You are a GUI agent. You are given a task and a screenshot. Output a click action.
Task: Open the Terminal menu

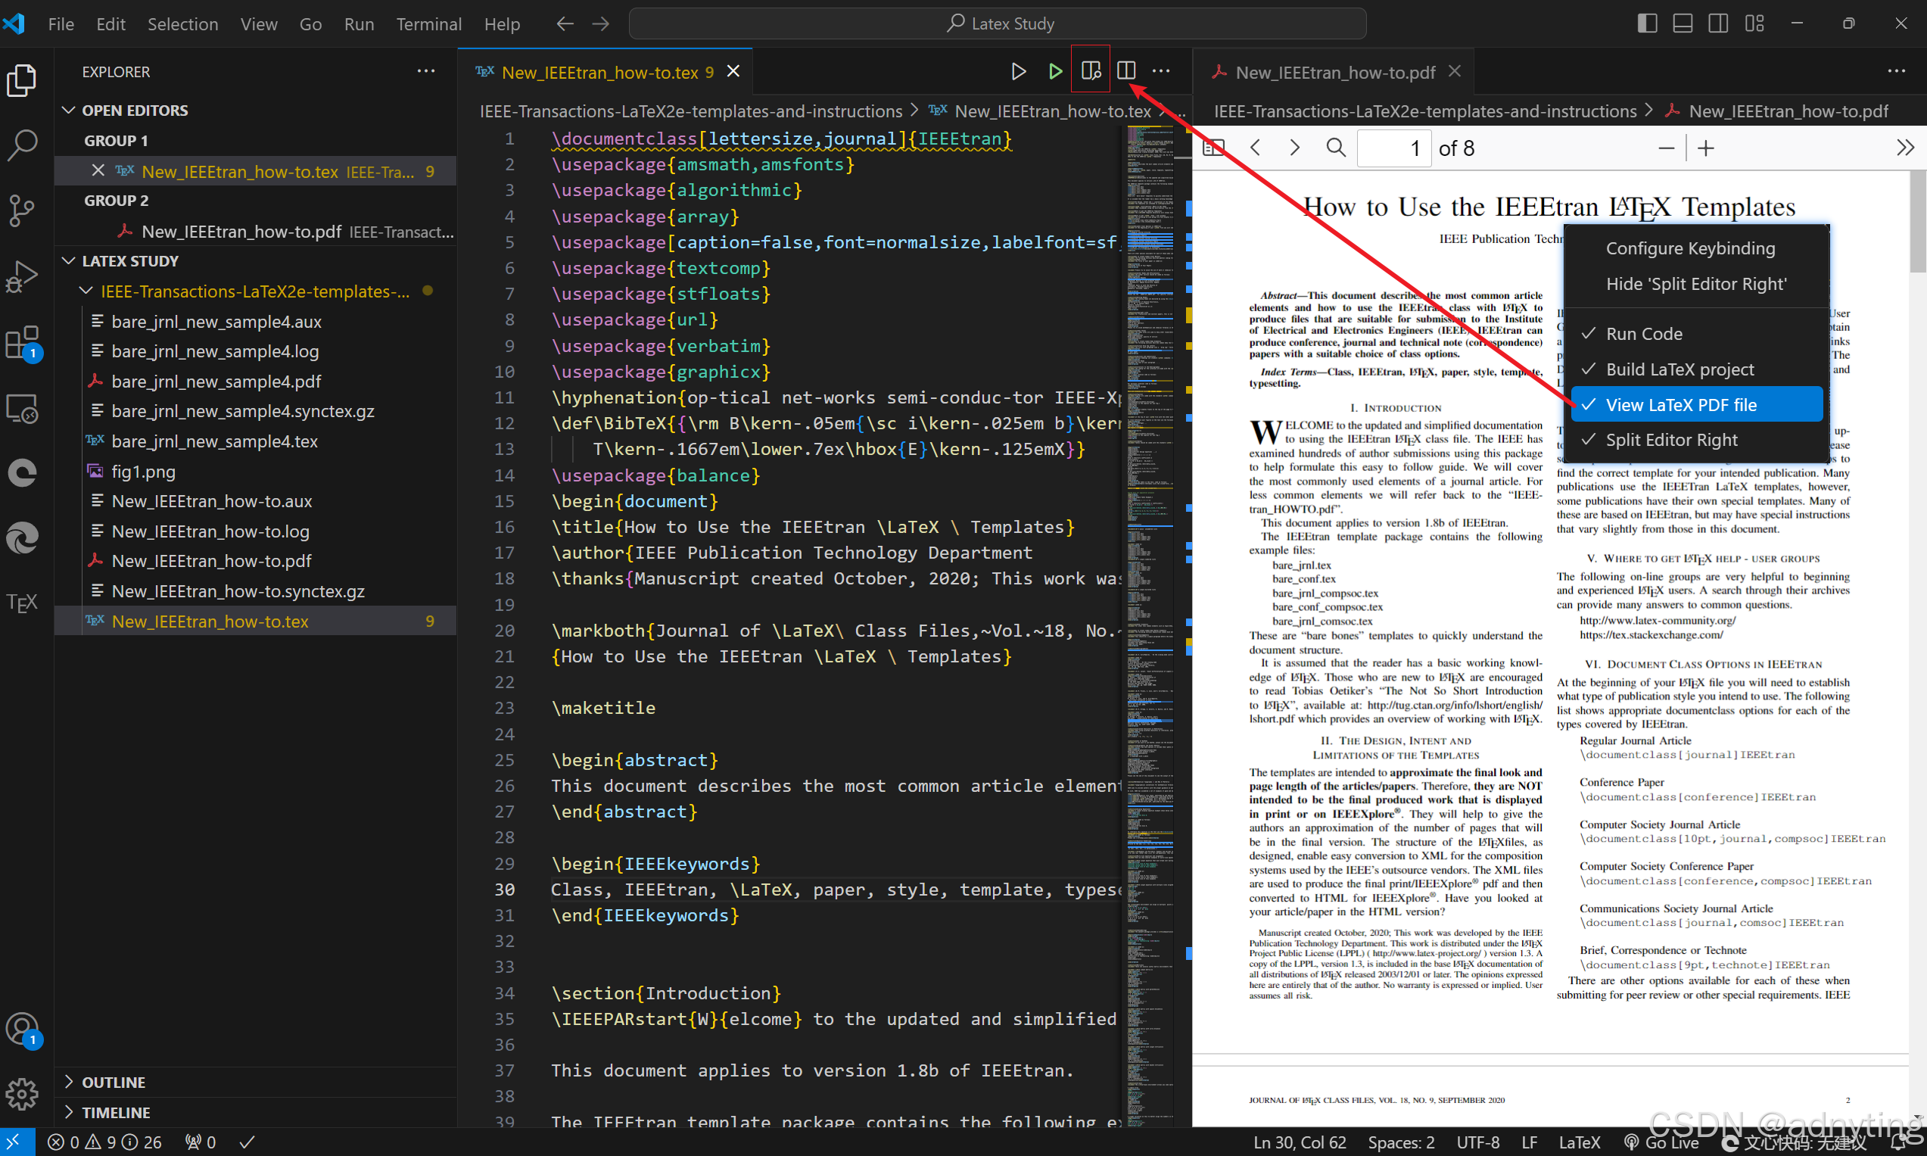(x=428, y=24)
